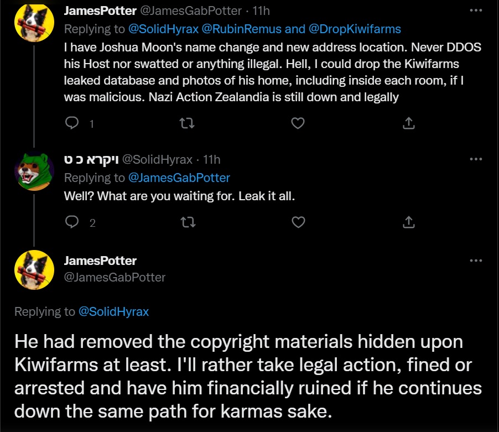Retweet SolidHyrax's 'Leak it all' tweet
This screenshot has width=499, height=432.
[187, 222]
